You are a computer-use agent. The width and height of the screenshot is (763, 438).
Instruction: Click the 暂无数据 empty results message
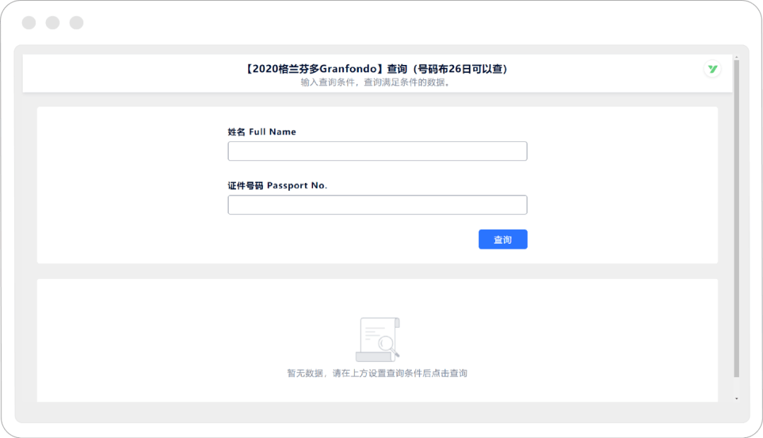[x=377, y=373]
